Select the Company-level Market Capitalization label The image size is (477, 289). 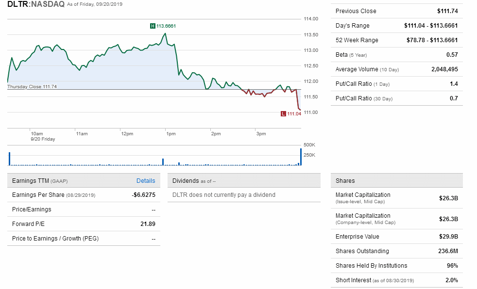pyautogui.click(x=365, y=219)
